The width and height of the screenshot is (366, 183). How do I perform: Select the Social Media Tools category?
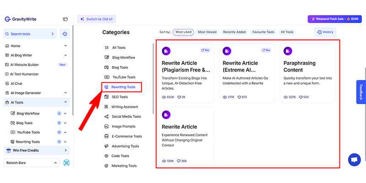123,117
